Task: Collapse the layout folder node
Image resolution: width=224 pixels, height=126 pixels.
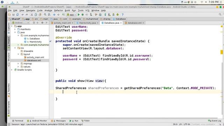Action: point(18,54)
